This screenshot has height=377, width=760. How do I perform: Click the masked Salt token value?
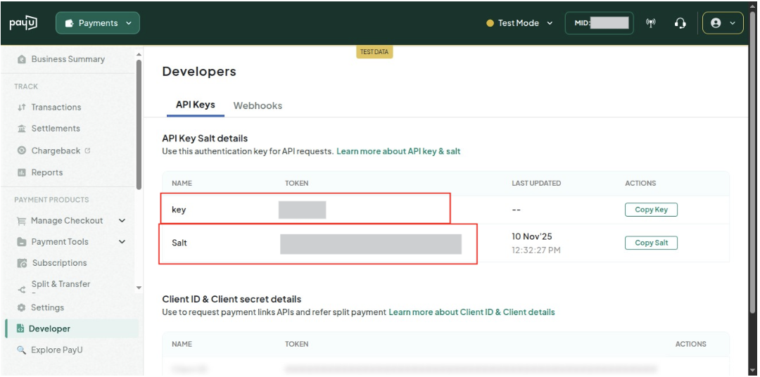click(x=371, y=244)
